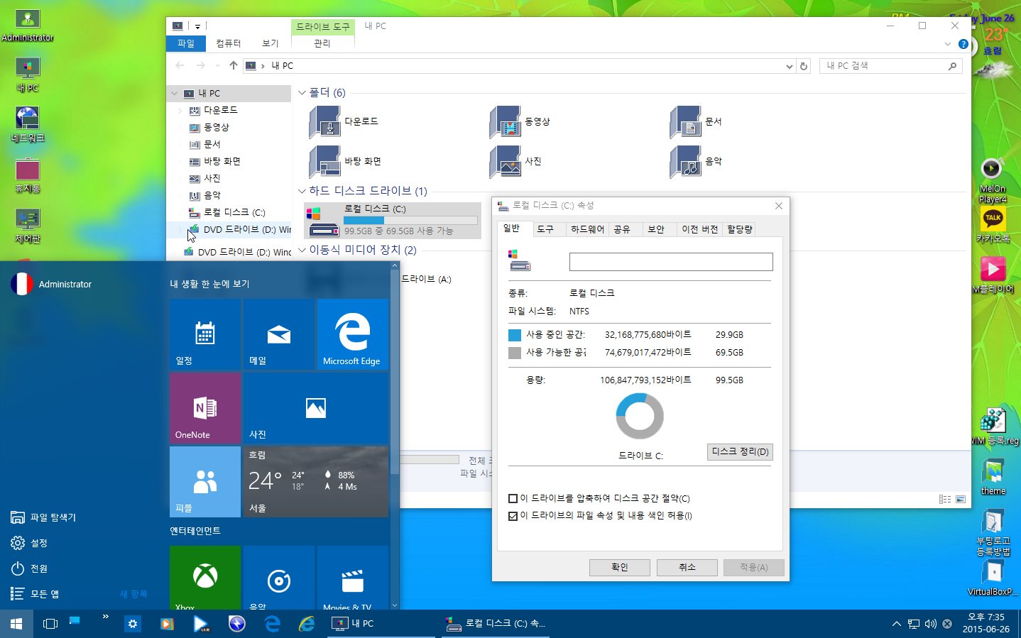
Task: Open the 컴퓨터 ribbon tab
Action: click(229, 43)
